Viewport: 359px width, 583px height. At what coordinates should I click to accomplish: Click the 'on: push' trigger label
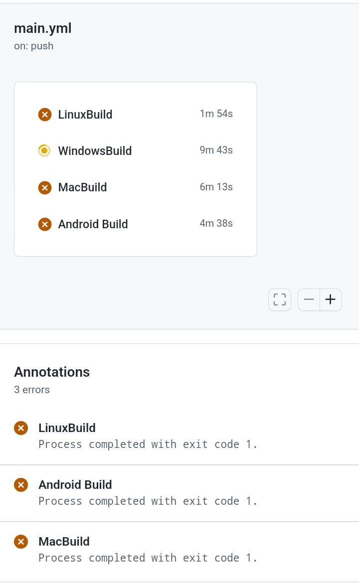click(x=33, y=45)
